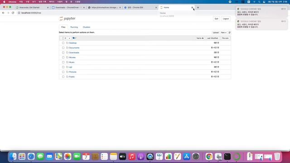
Task: Check the opt folder checkbox
Action: [x=63, y=67]
